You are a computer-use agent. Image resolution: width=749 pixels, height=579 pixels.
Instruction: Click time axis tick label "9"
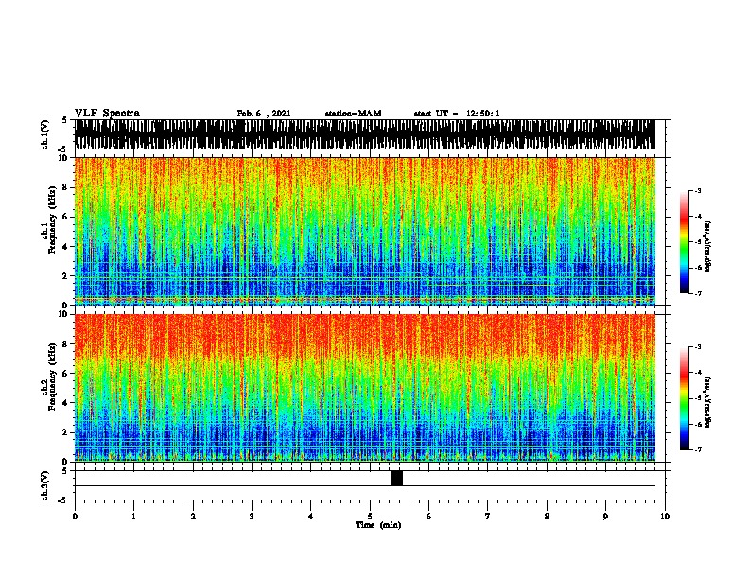pyautogui.click(x=605, y=517)
